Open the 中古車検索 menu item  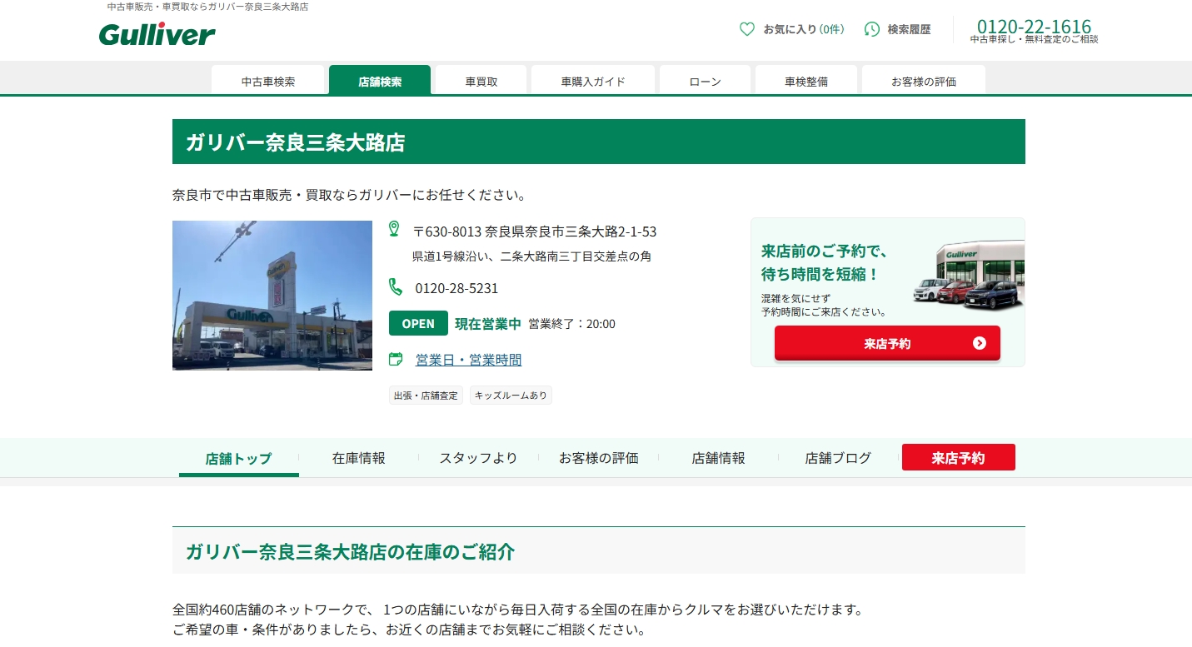coord(267,80)
